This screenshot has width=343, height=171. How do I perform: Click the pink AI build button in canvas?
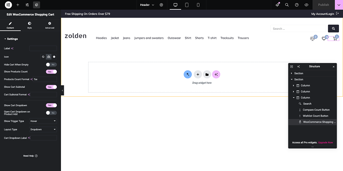click(216, 75)
